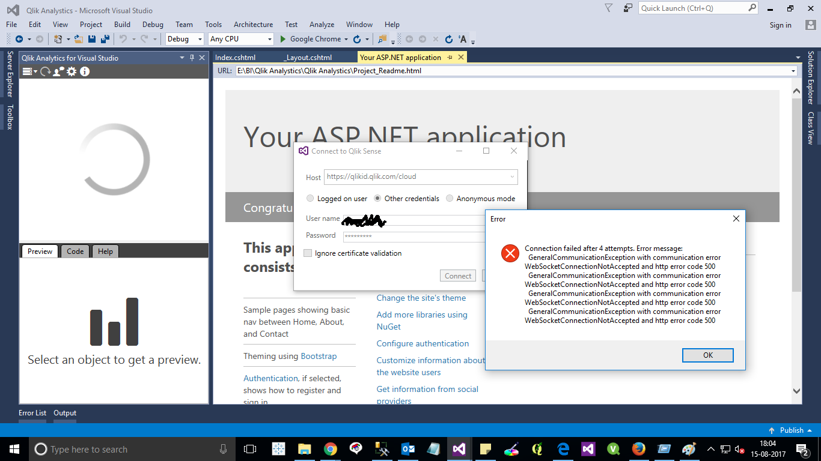Select the Anonymous mode radio button
Viewport: 821px width, 461px height.
coord(450,199)
